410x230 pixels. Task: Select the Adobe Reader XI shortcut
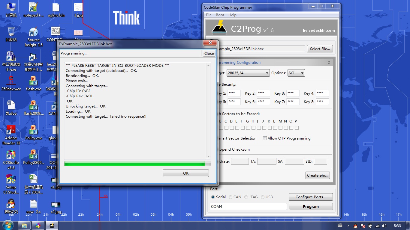point(11,135)
